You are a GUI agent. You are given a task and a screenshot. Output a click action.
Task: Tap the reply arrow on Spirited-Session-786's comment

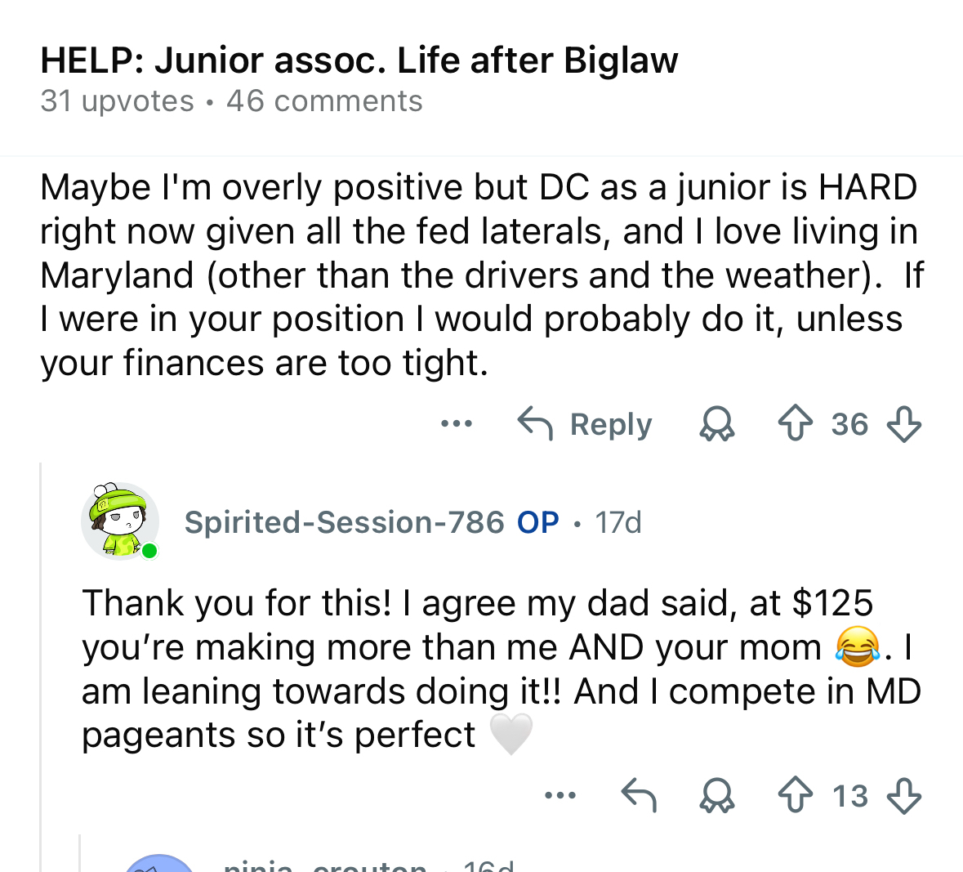coord(639,795)
